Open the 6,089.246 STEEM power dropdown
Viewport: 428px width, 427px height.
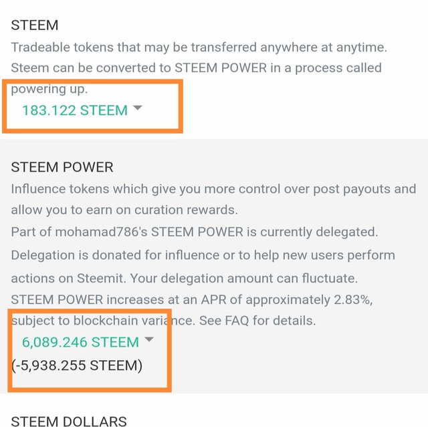pos(80,342)
